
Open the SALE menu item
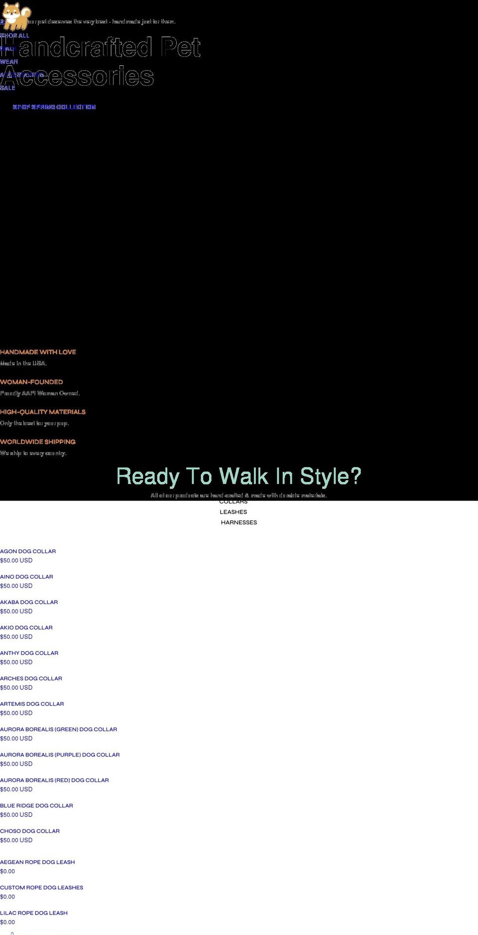click(x=7, y=88)
